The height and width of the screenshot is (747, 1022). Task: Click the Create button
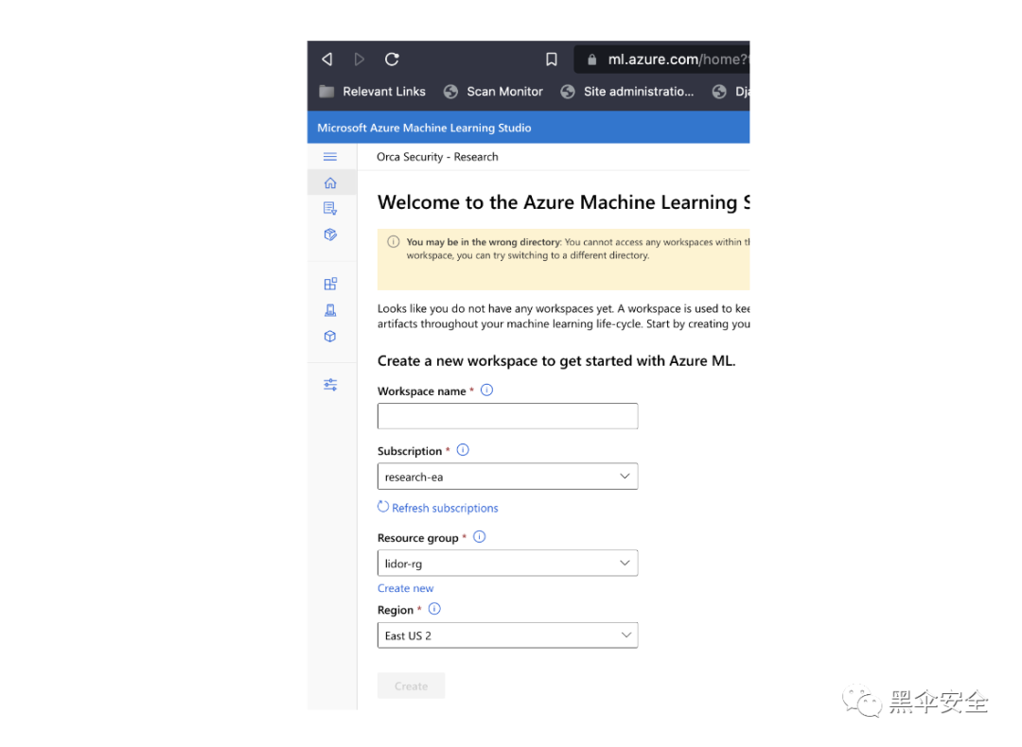pos(412,686)
